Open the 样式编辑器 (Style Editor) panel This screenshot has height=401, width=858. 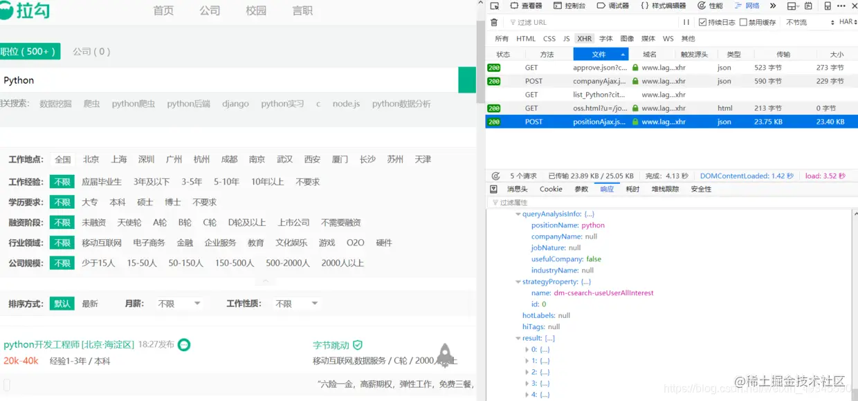tap(663, 6)
